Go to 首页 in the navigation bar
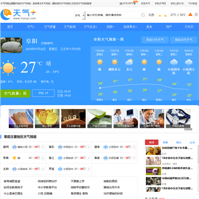 (x=10, y=27)
